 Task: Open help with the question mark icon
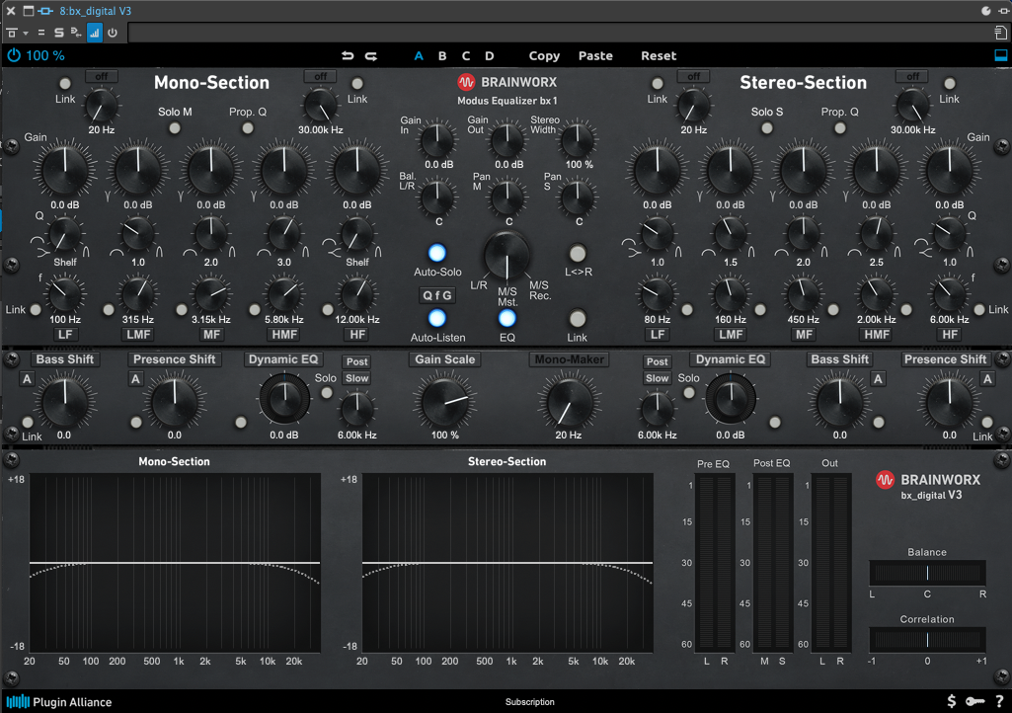point(999,701)
